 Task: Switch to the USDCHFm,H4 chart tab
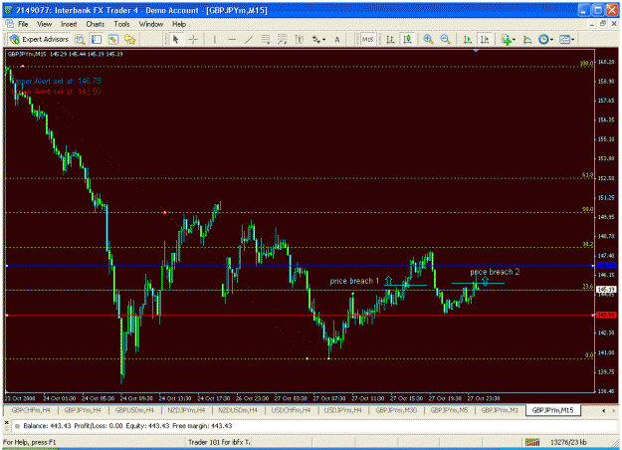(291, 410)
